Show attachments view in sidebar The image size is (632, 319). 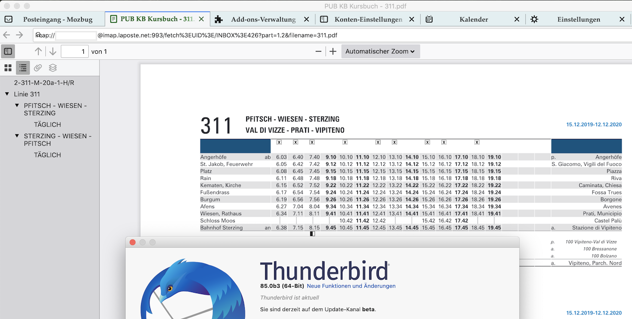[x=38, y=68]
